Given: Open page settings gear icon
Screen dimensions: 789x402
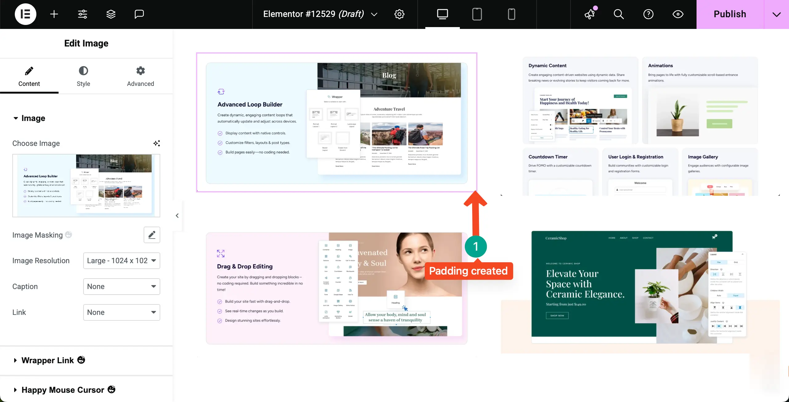Looking at the screenshot, I should click(399, 14).
